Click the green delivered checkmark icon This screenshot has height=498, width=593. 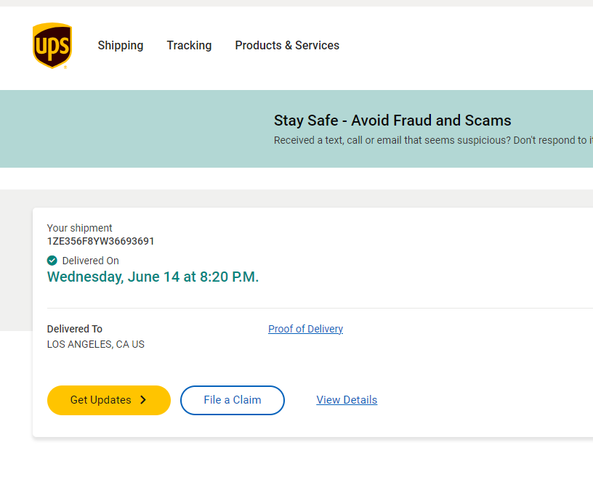pos(52,261)
